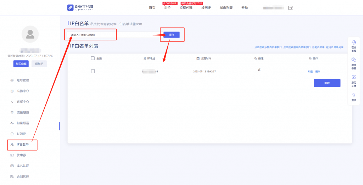Click the back-to-top arrow icon
The width and height of the screenshot is (363, 185).
tap(353, 95)
